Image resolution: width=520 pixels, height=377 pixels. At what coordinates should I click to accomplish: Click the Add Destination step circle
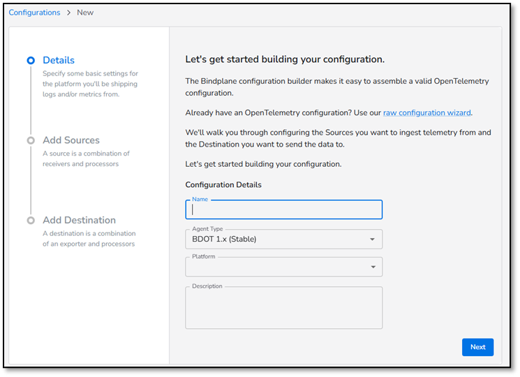click(x=31, y=220)
